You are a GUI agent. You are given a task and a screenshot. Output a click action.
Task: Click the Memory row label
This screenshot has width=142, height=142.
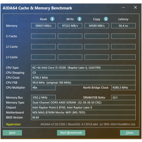coord(12,26)
